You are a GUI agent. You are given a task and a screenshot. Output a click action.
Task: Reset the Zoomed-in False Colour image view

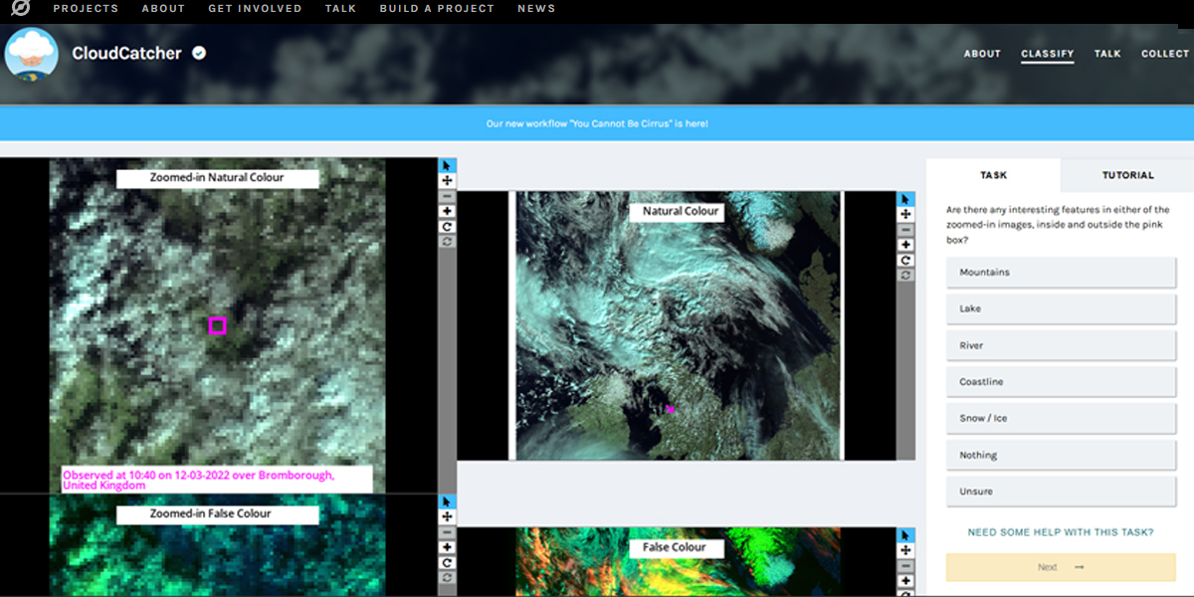(448, 578)
